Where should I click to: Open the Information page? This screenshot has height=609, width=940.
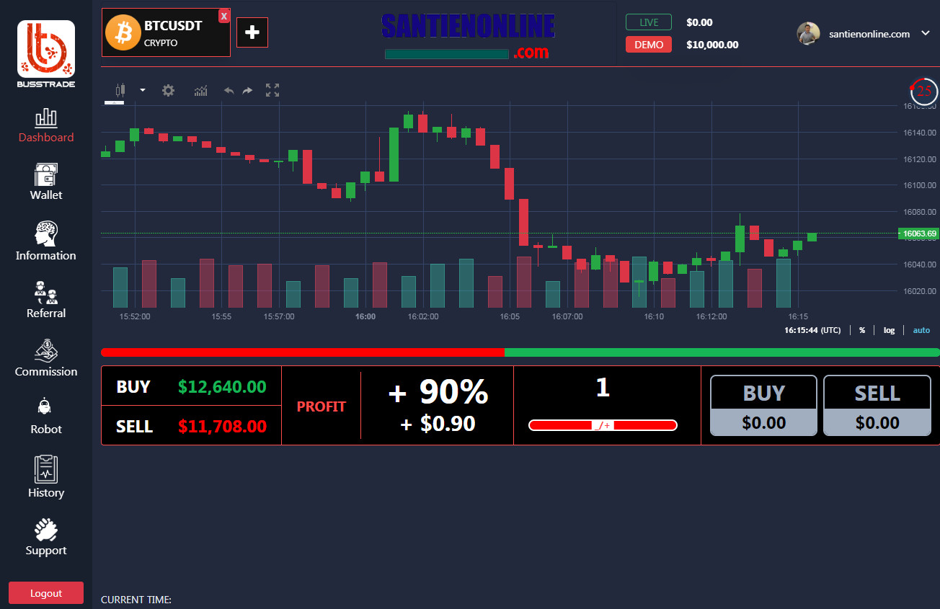click(46, 241)
